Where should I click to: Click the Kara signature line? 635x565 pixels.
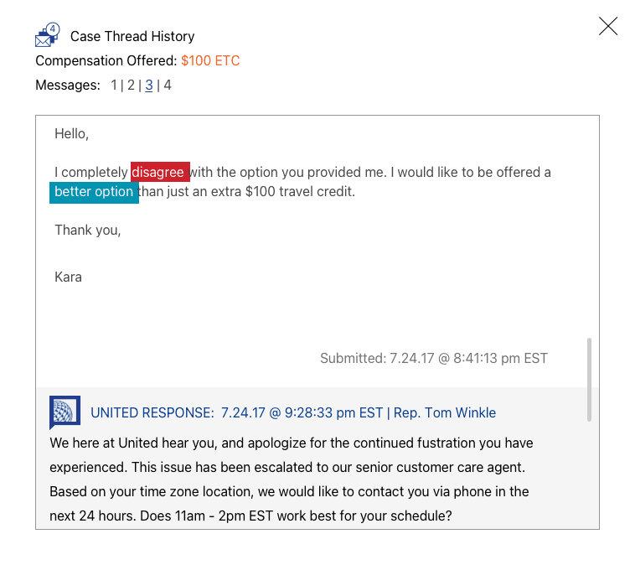68,277
